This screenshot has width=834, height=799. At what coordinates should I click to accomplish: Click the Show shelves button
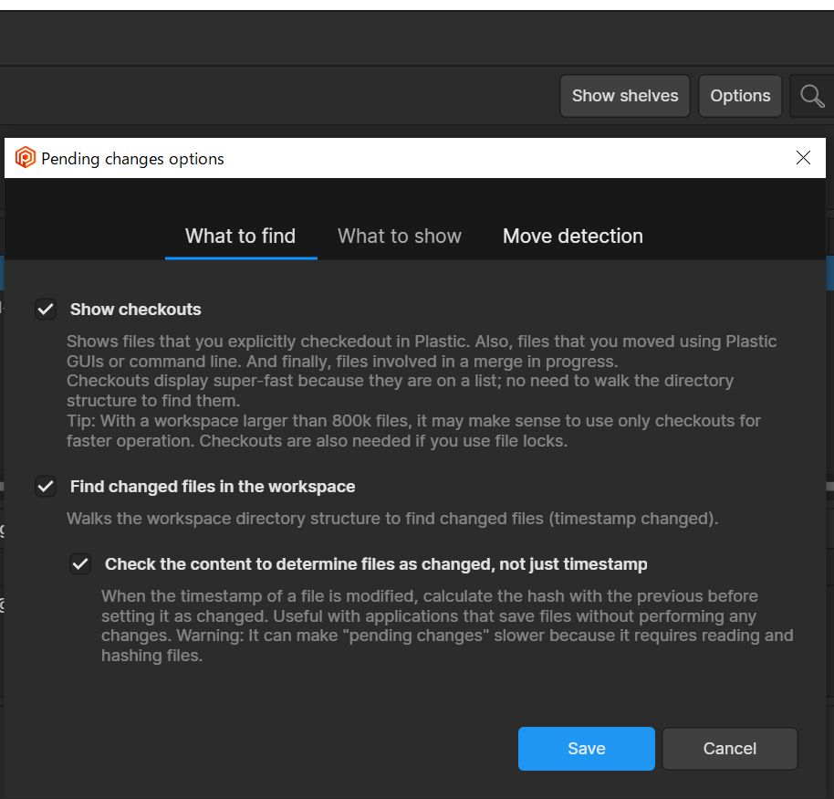(x=625, y=96)
